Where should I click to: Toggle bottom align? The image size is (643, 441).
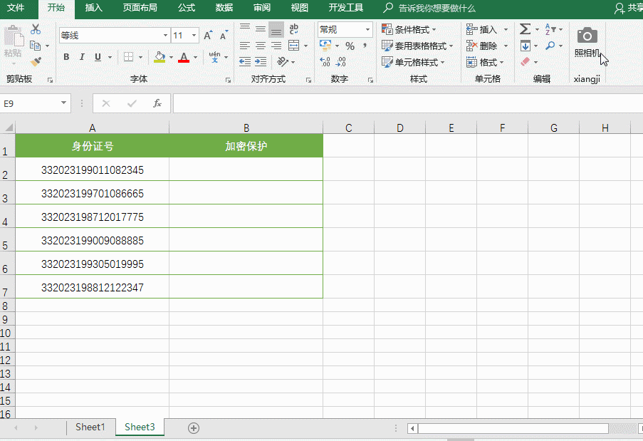[276, 29]
